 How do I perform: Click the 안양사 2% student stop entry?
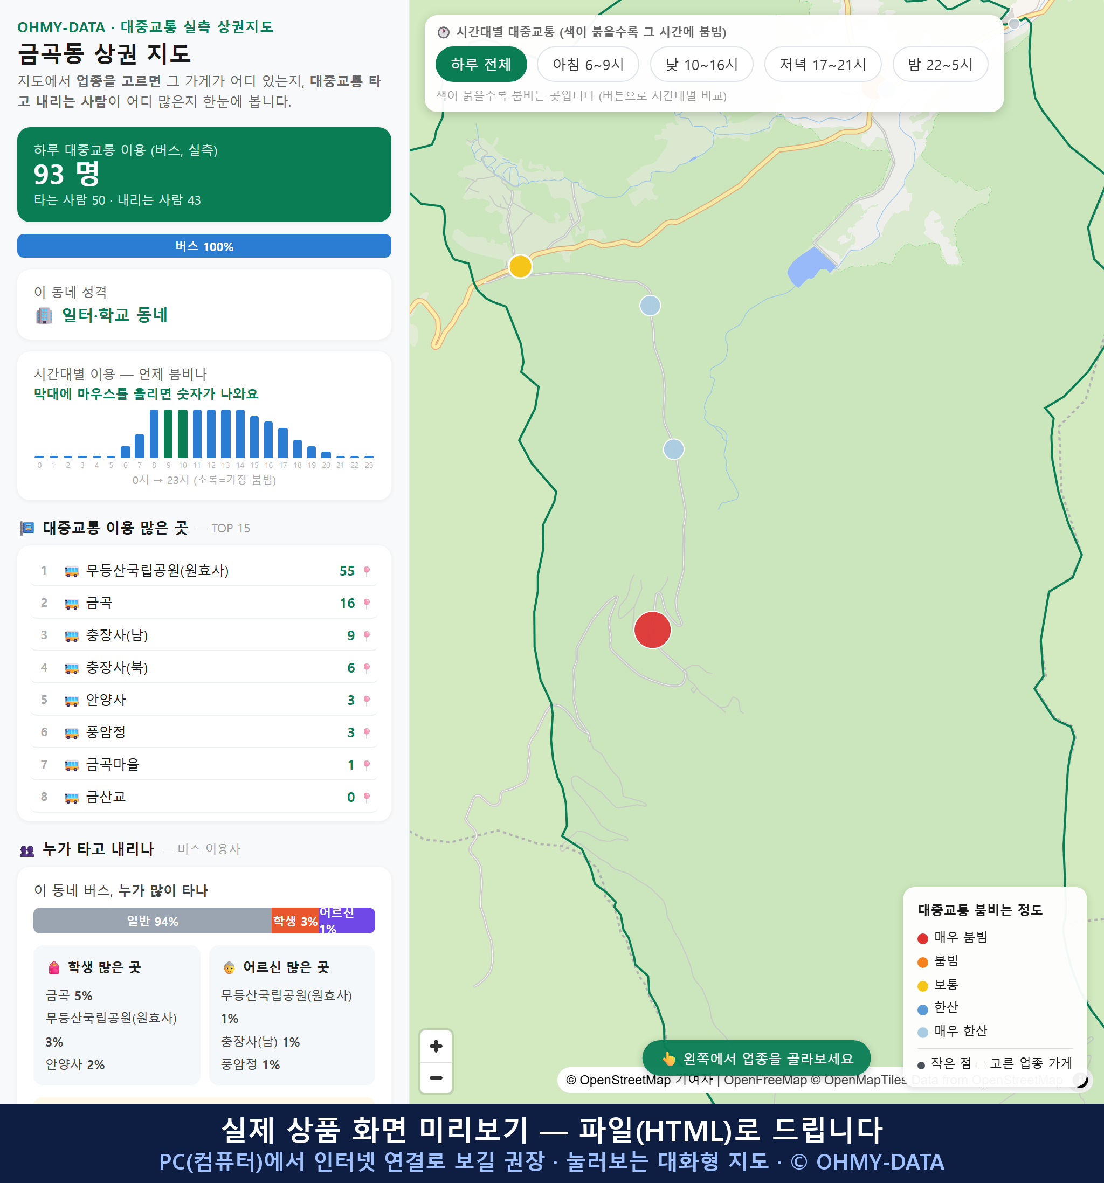click(75, 1064)
